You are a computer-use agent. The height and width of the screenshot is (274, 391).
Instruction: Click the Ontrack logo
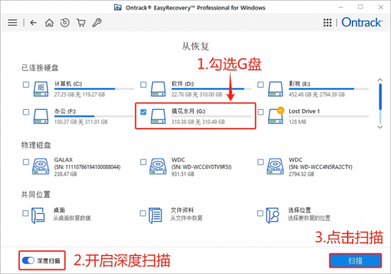362,22
